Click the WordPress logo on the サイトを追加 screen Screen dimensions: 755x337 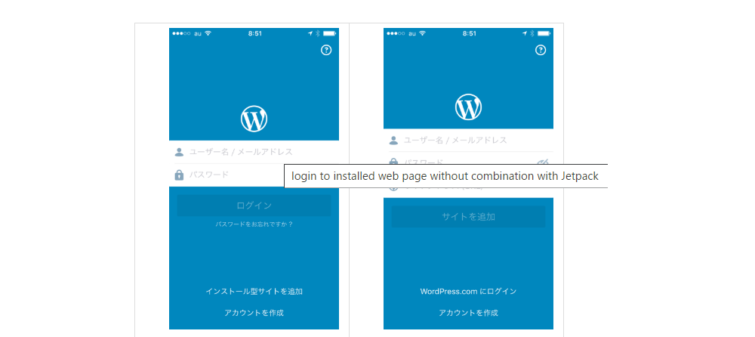(x=469, y=107)
